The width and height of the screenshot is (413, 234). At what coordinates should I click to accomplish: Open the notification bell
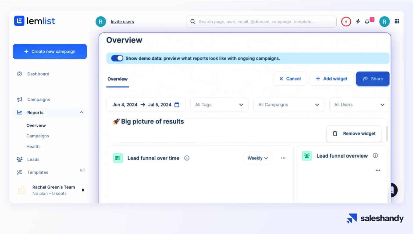pos(367,22)
